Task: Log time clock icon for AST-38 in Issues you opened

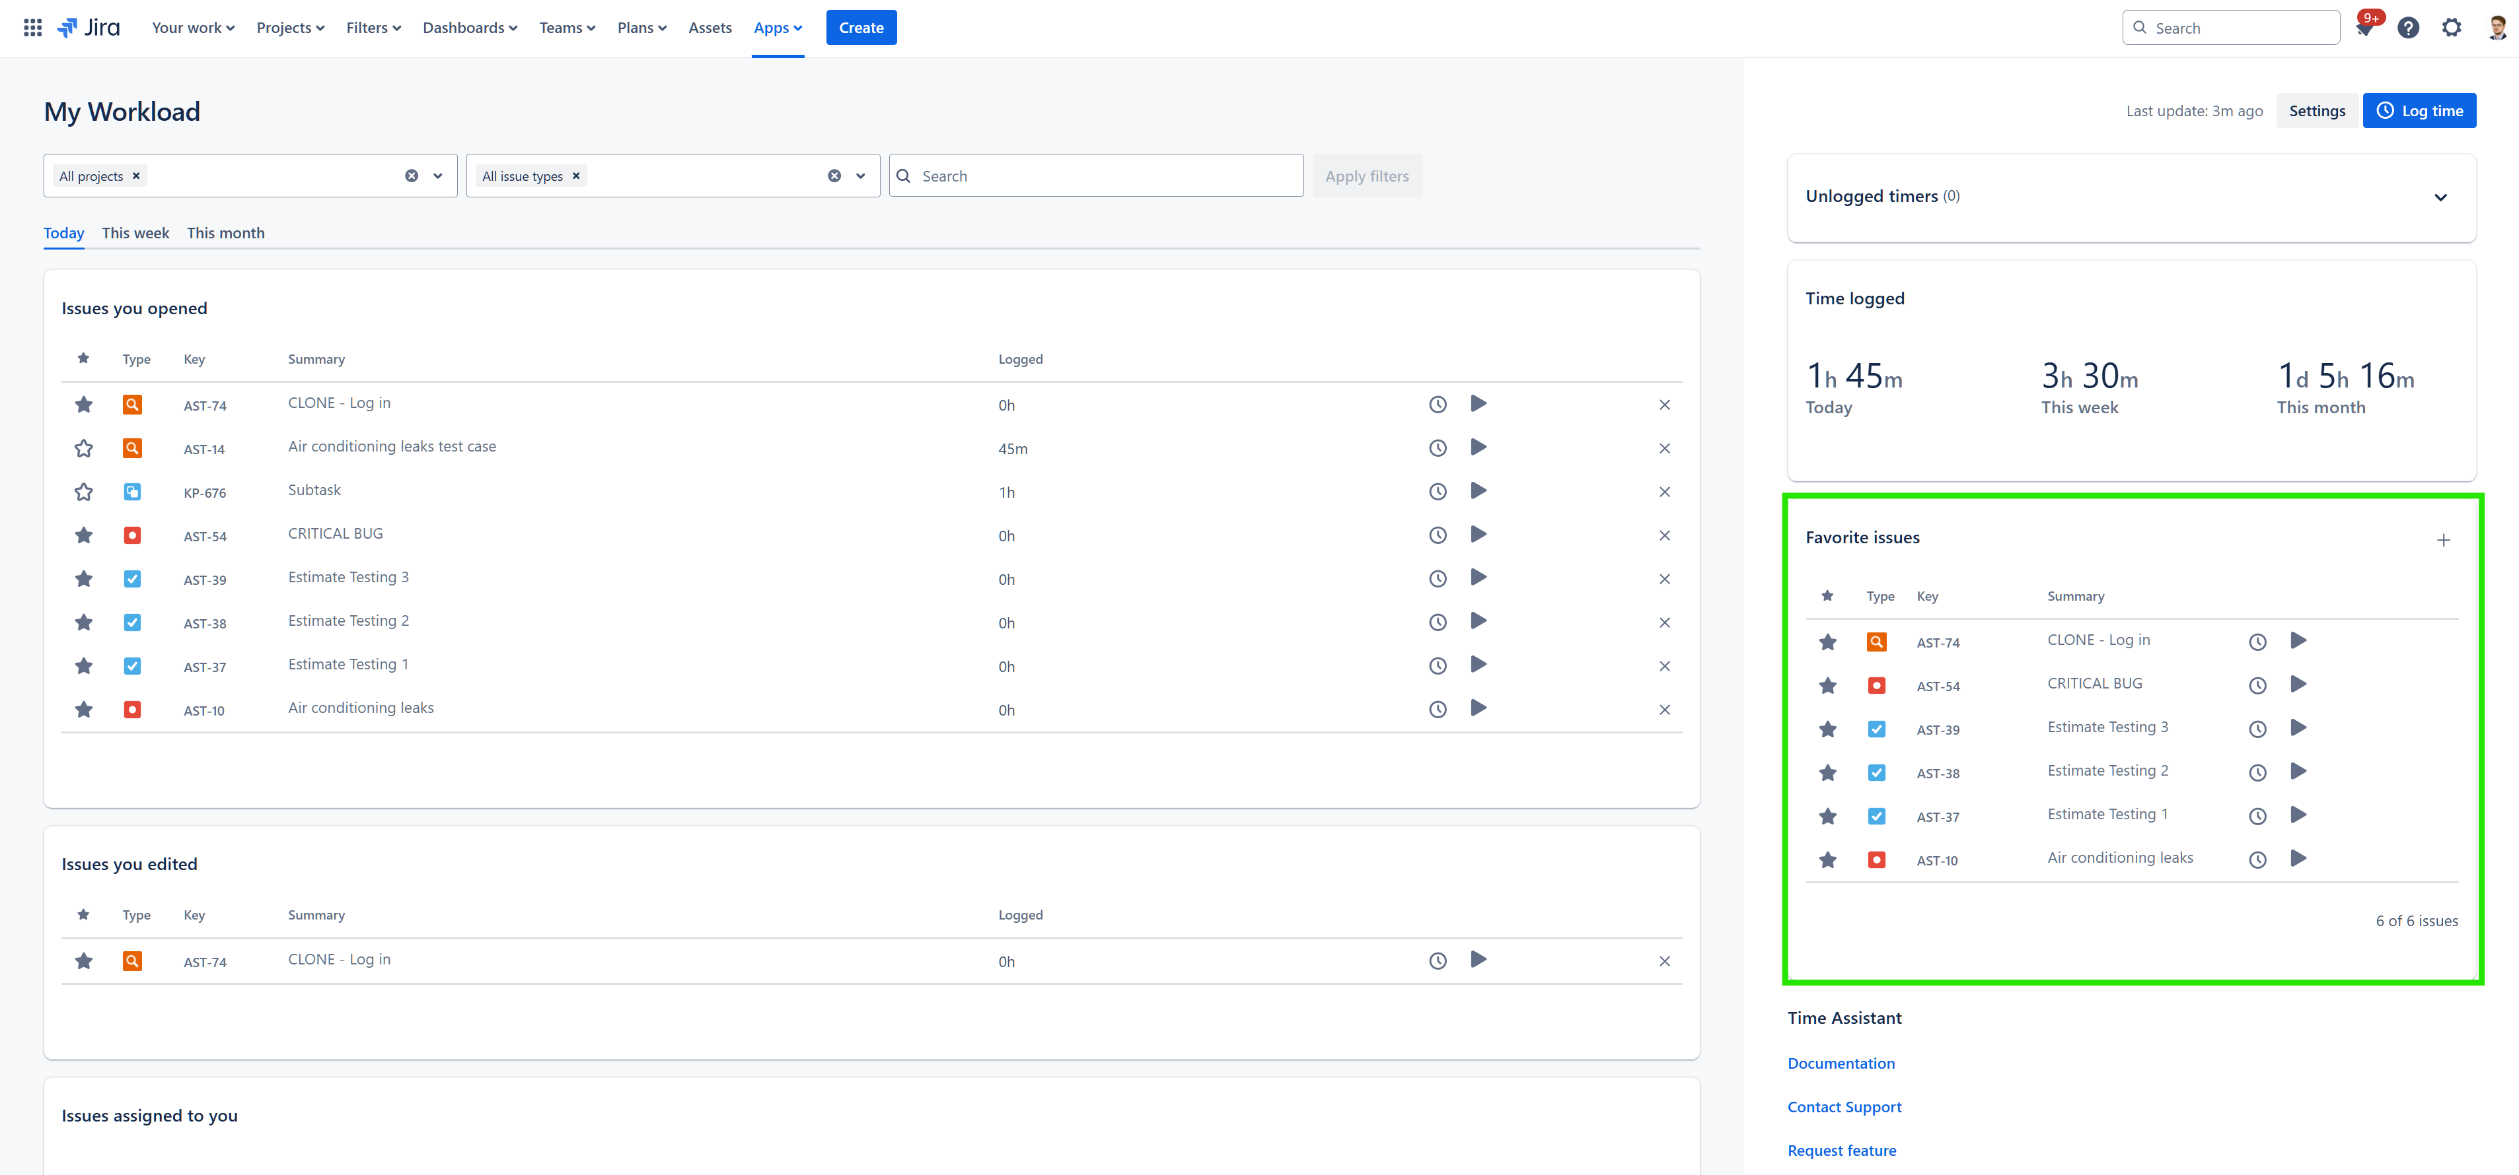Action: coord(1438,622)
